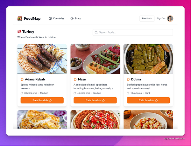
Task: Click the FoodMap logo icon
Action: 20,19
